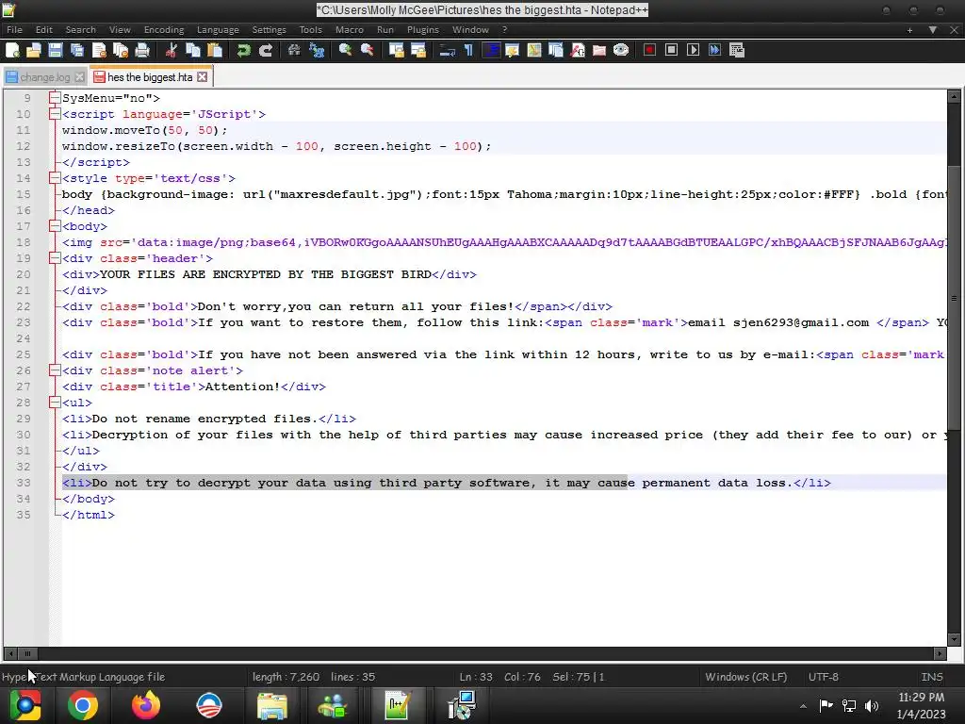The width and height of the screenshot is (965, 724).
Task: Click the Close All toolbar icon
Action: pyautogui.click(x=121, y=51)
